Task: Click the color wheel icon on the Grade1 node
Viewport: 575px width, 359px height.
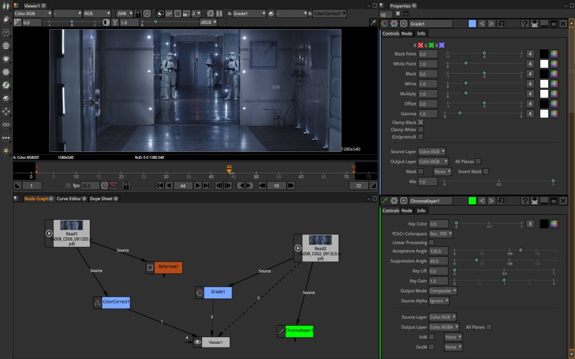Action: 199,292
